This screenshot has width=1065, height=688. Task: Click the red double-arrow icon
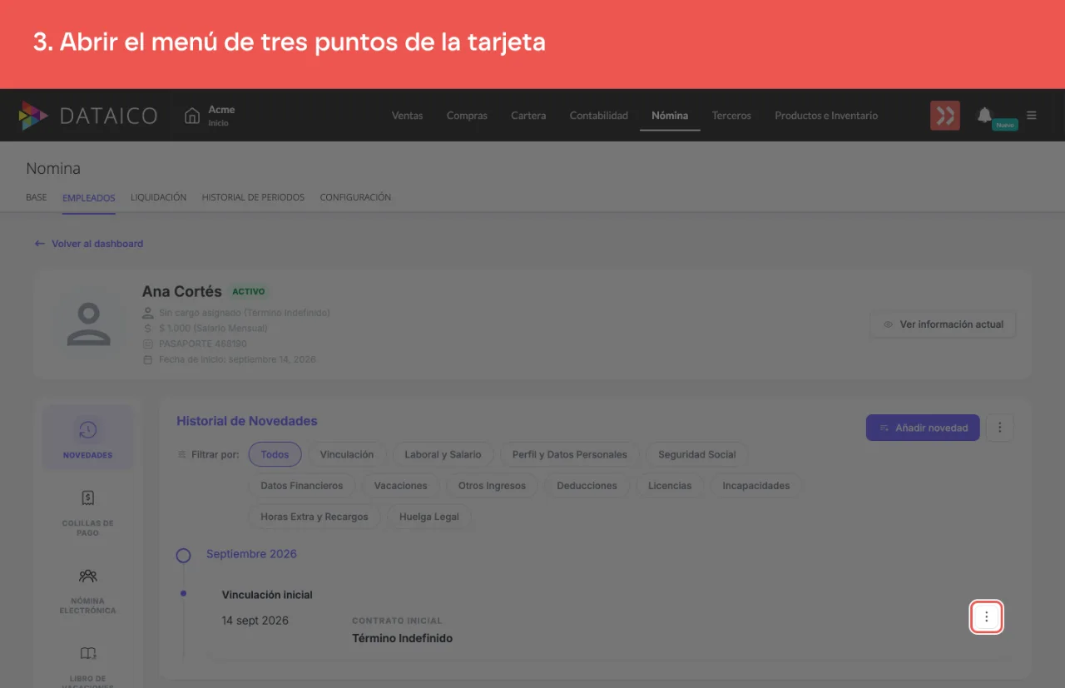tap(945, 116)
